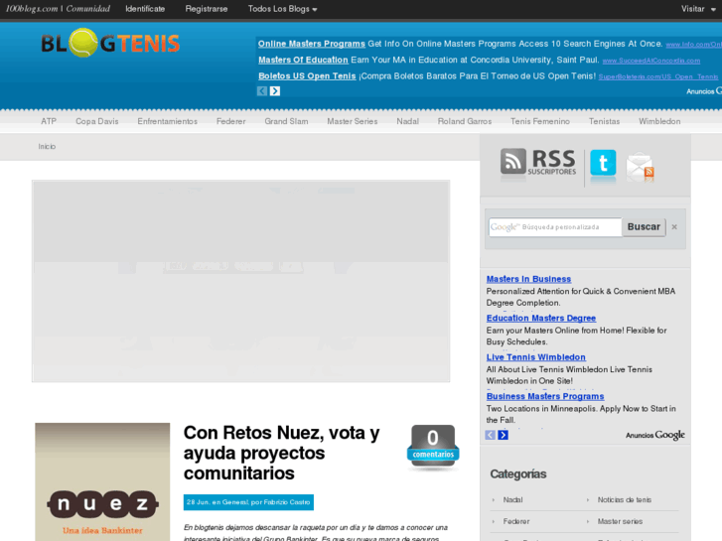Open the Enfrentamientos category tab
This screenshot has width=722, height=541.
pyautogui.click(x=168, y=121)
